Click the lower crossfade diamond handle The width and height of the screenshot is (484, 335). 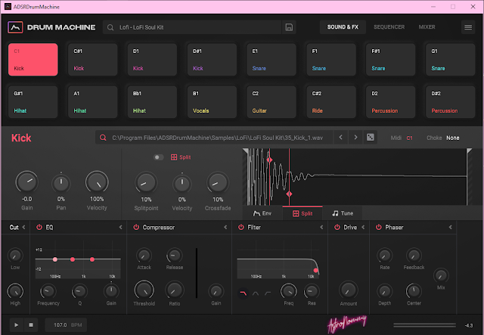[x=289, y=194]
